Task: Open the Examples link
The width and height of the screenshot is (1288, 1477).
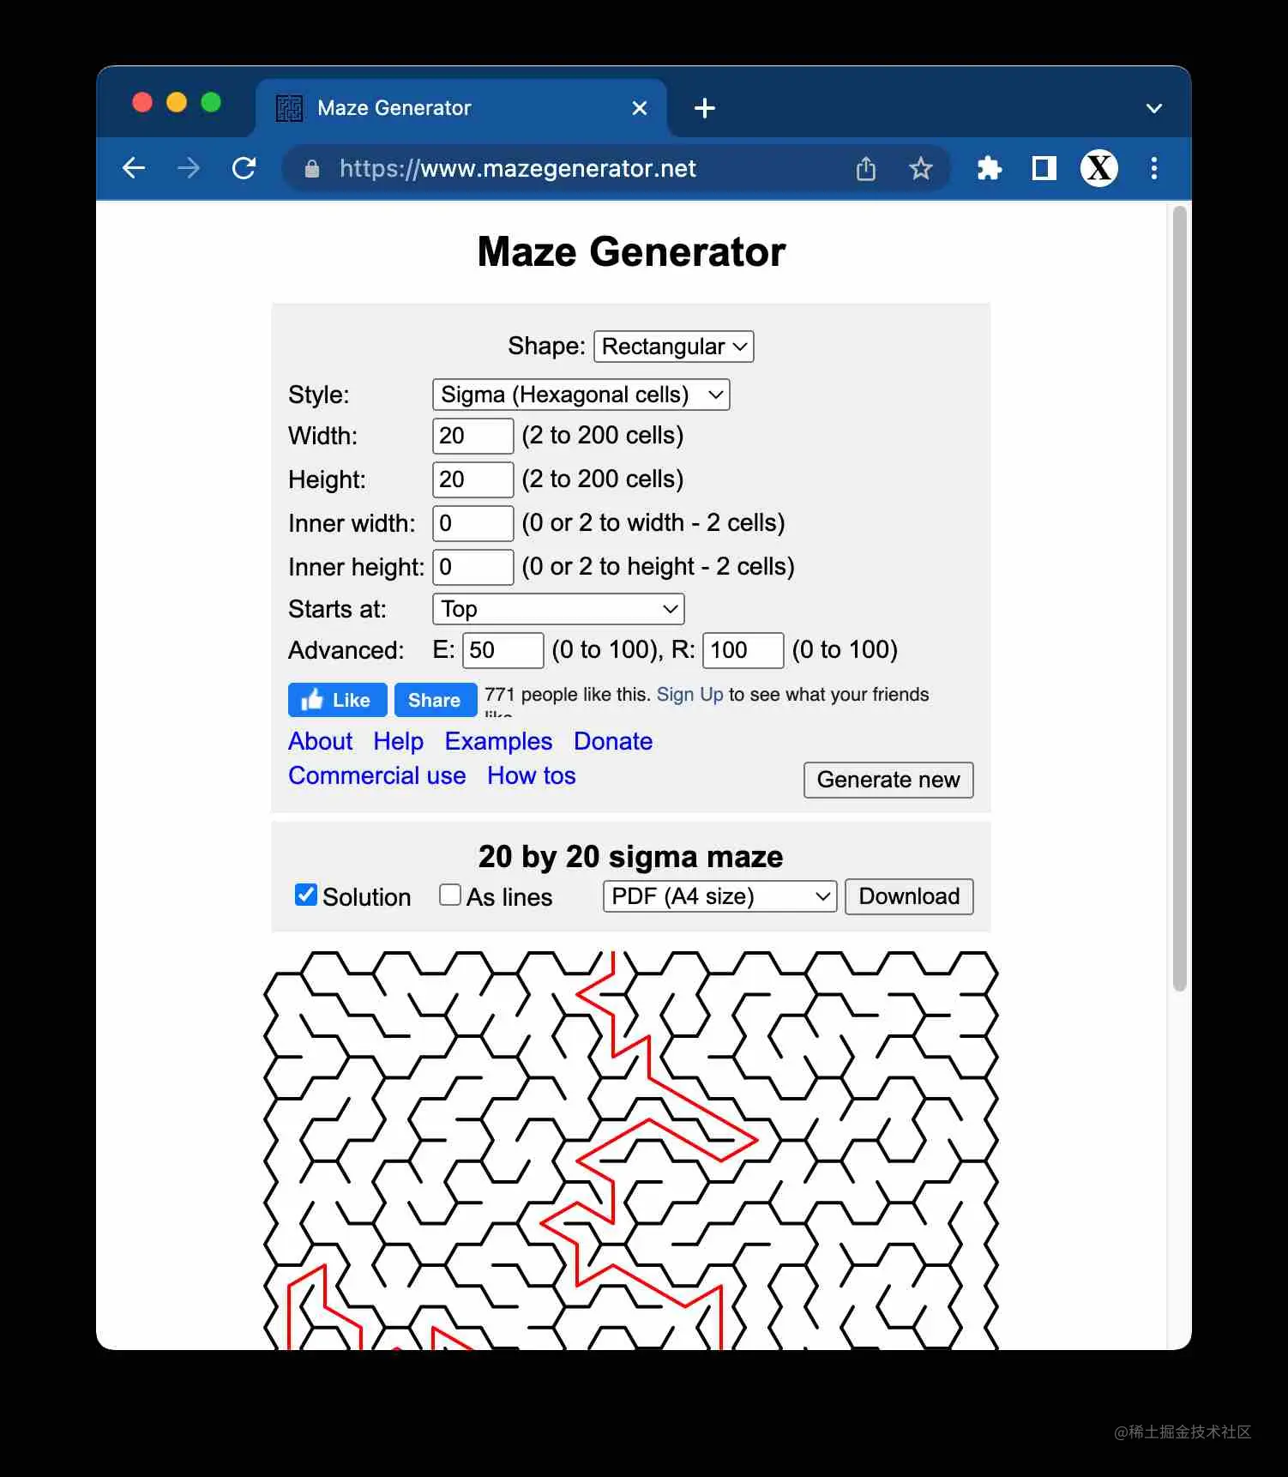Action: 498,741
